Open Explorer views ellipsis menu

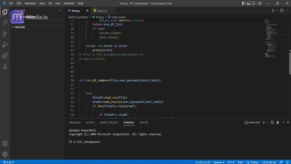(60, 11)
